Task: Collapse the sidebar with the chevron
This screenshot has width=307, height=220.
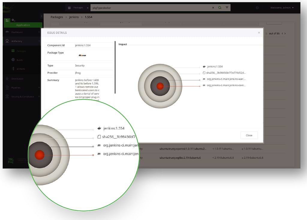Action: point(42,16)
